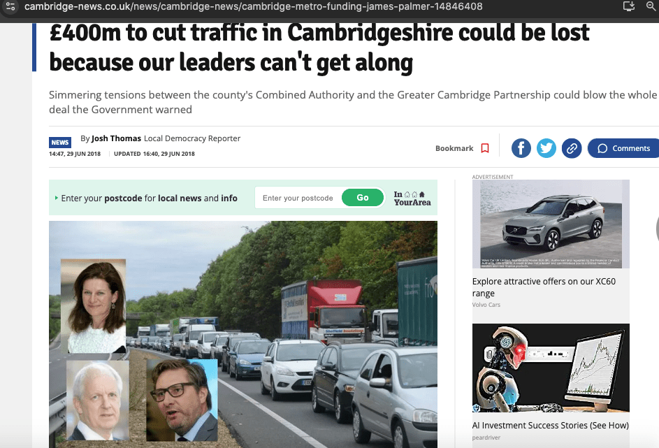Viewport: 659px width, 448px height.
Task: Click the green Go button
Action: (363, 198)
